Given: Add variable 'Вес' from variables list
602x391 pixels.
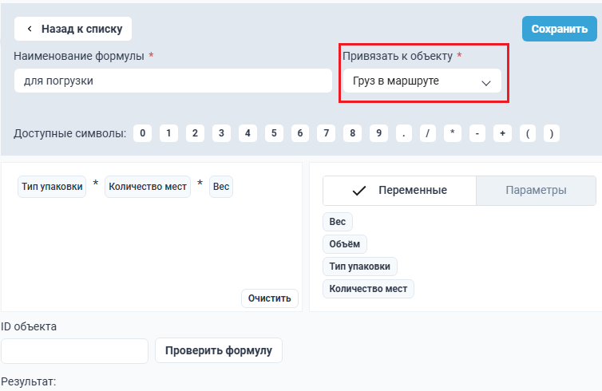Looking at the screenshot, I should point(338,222).
